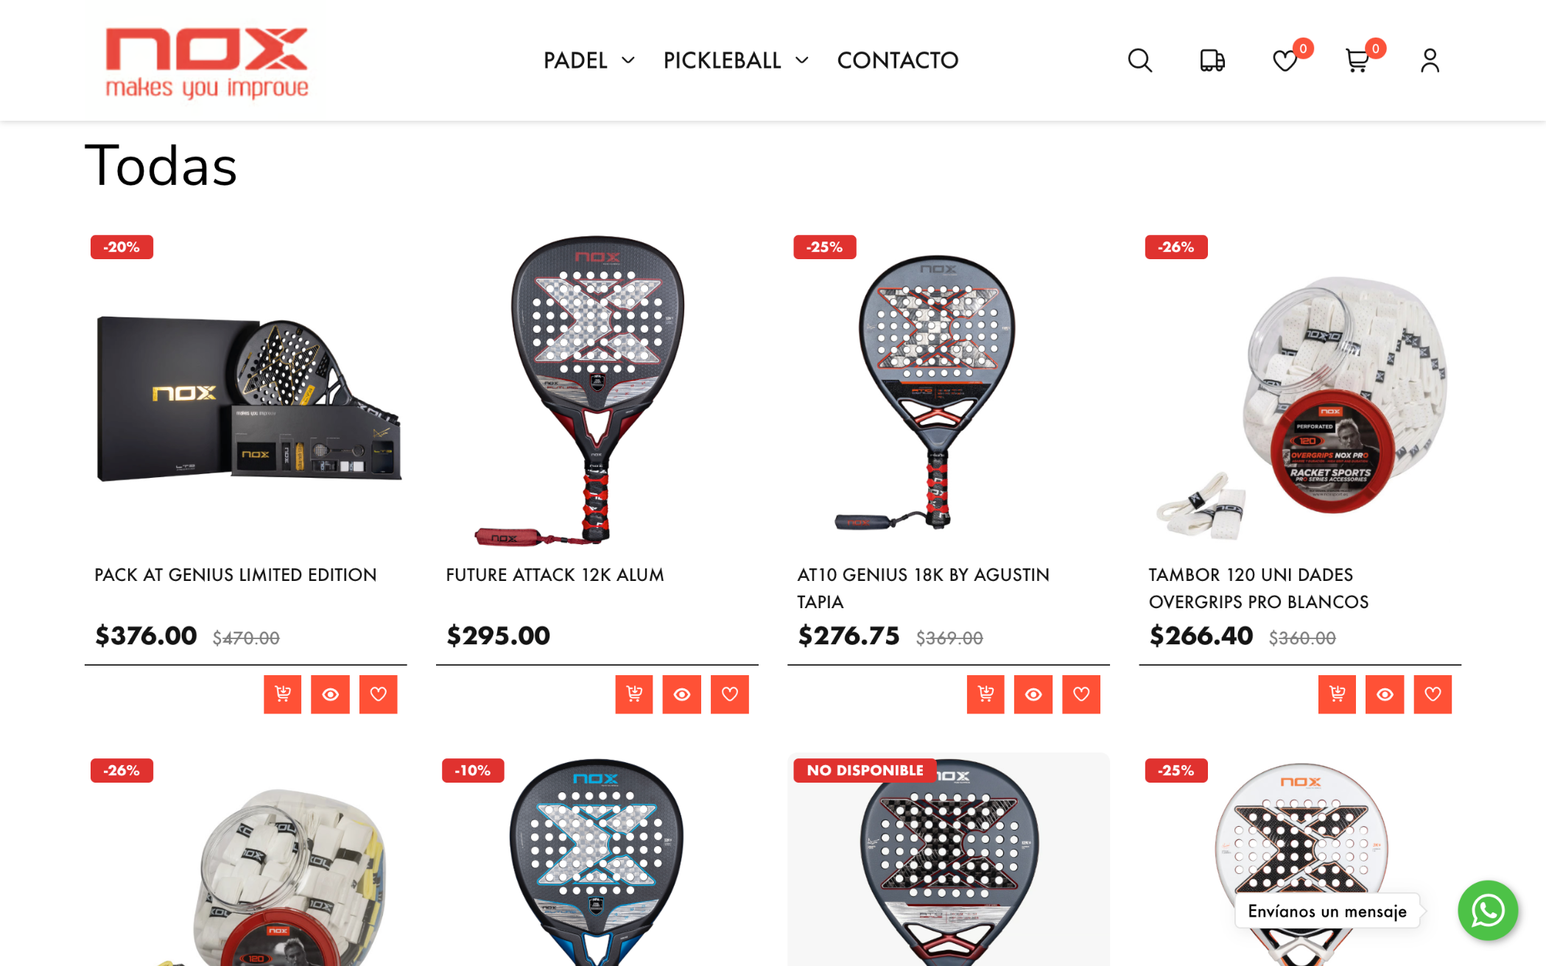Viewport: 1546px width, 966px height.
Task: Open the CONTACTO menu item
Action: [898, 60]
